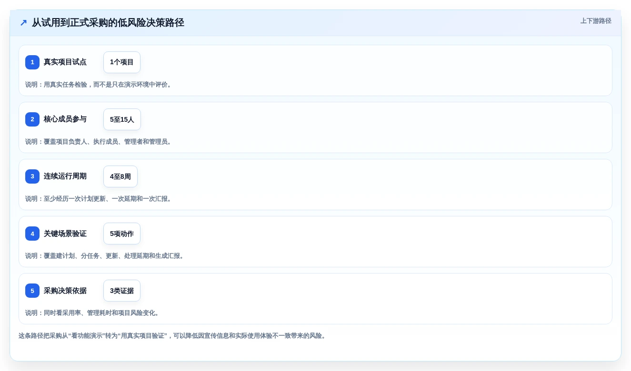The width and height of the screenshot is (631, 371).
Task: Click the 5至15人 pill
Action: pyautogui.click(x=122, y=119)
